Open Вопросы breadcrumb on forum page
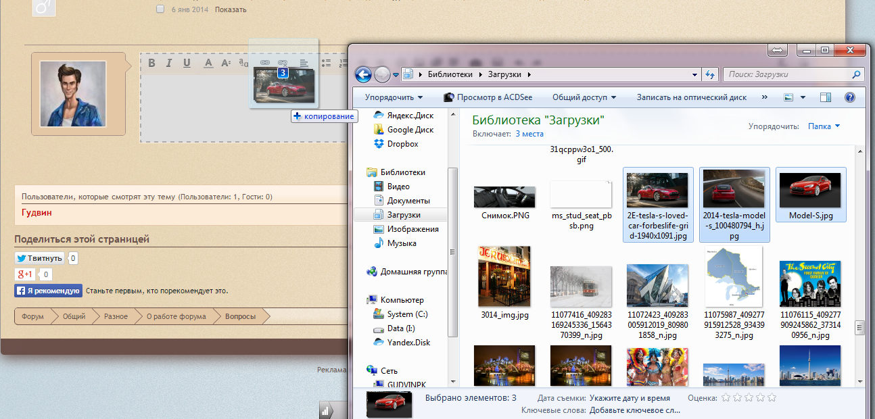The width and height of the screenshot is (875, 419). click(x=240, y=316)
